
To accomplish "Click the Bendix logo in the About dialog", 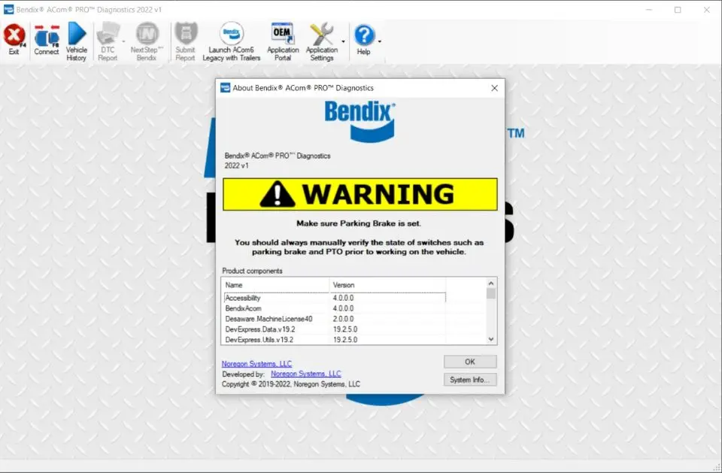I will pyautogui.click(x=359, y=122).
